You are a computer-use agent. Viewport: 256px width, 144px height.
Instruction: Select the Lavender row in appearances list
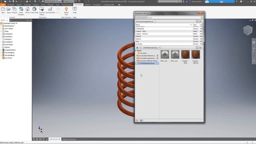pyautogui.click(x=168, y=44)
